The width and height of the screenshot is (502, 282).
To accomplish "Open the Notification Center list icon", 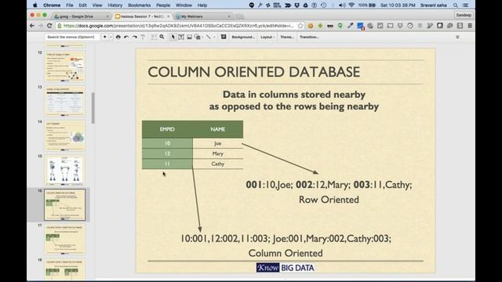I will pyautogui.click(x=466, y=5).
